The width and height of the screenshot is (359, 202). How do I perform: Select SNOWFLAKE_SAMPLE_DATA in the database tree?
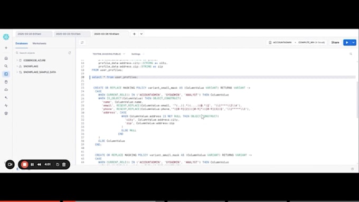point(40,72)
